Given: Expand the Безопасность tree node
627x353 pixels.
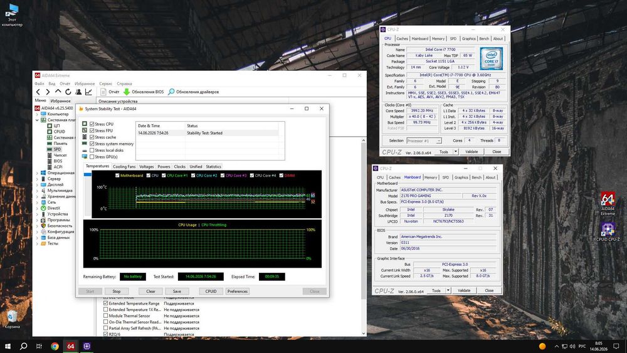Looking at the screenshot, I should point(37,226).
